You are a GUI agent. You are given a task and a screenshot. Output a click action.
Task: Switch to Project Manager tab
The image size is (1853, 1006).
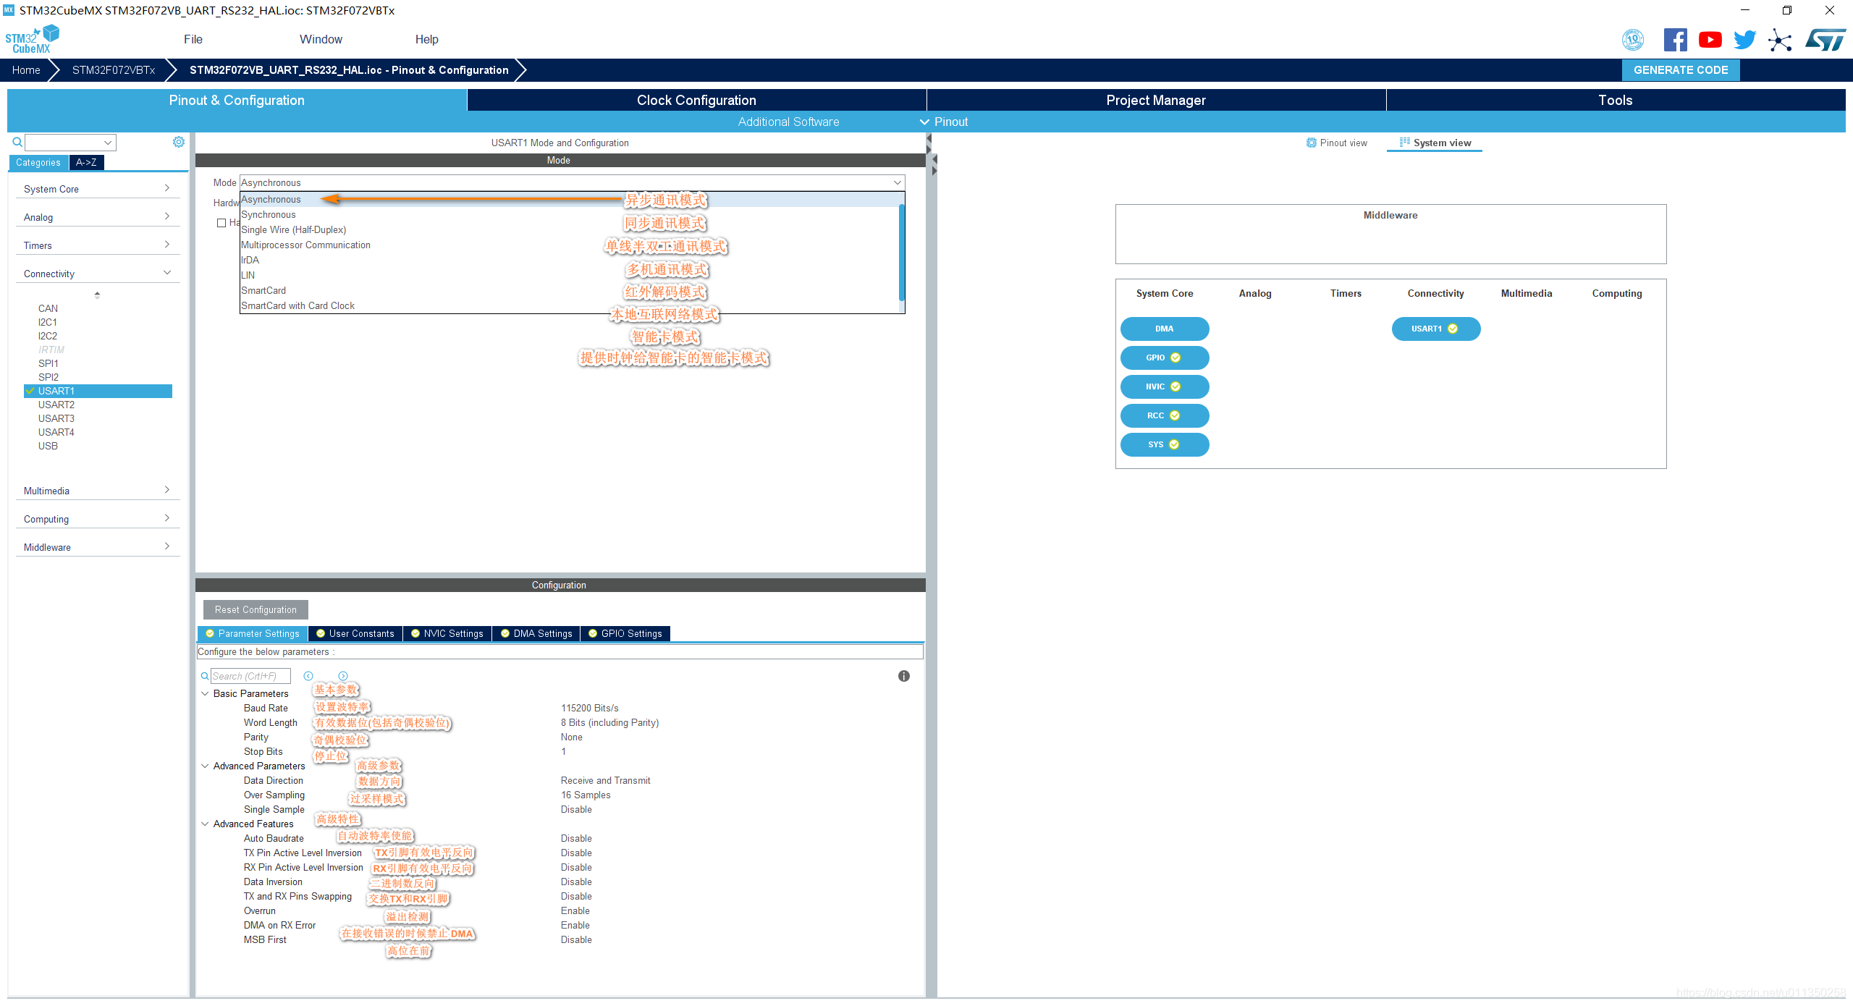tap(1156, 100)
